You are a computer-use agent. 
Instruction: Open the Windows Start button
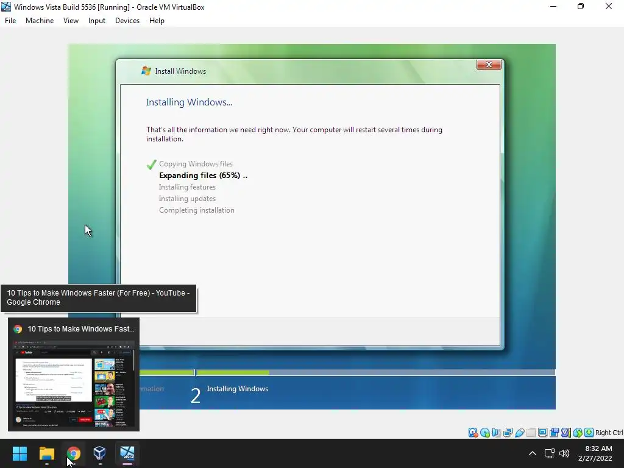pos(19,453)
